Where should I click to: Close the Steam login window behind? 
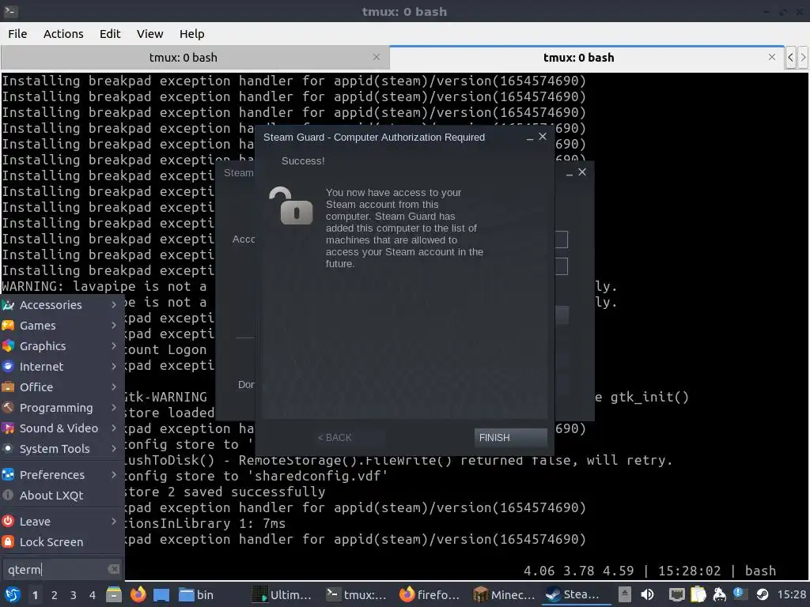coord(582,172)
